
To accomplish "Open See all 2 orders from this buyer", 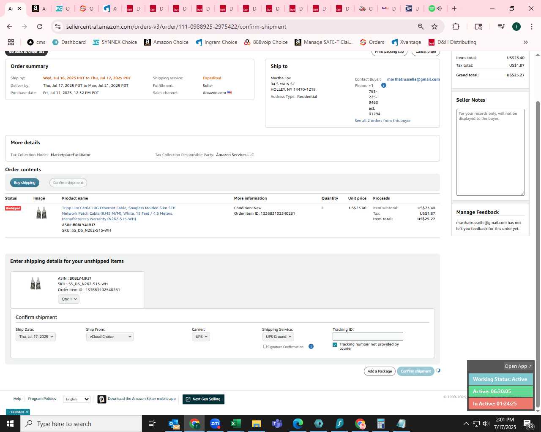I will point(383,121).
